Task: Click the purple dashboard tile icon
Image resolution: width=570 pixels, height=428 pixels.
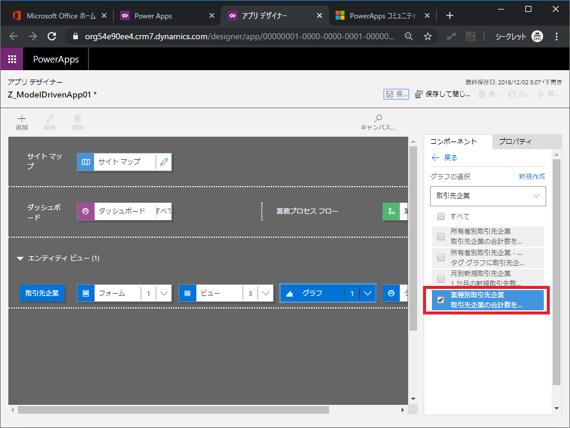Action: 86,212
